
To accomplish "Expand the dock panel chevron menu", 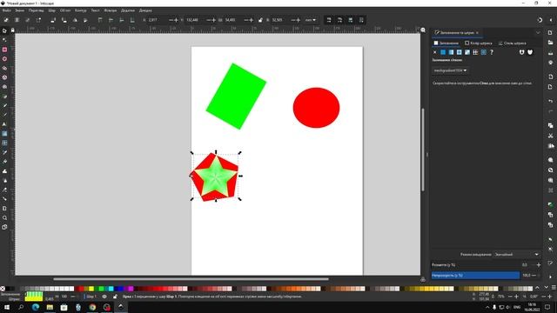I will pos(538,33).
